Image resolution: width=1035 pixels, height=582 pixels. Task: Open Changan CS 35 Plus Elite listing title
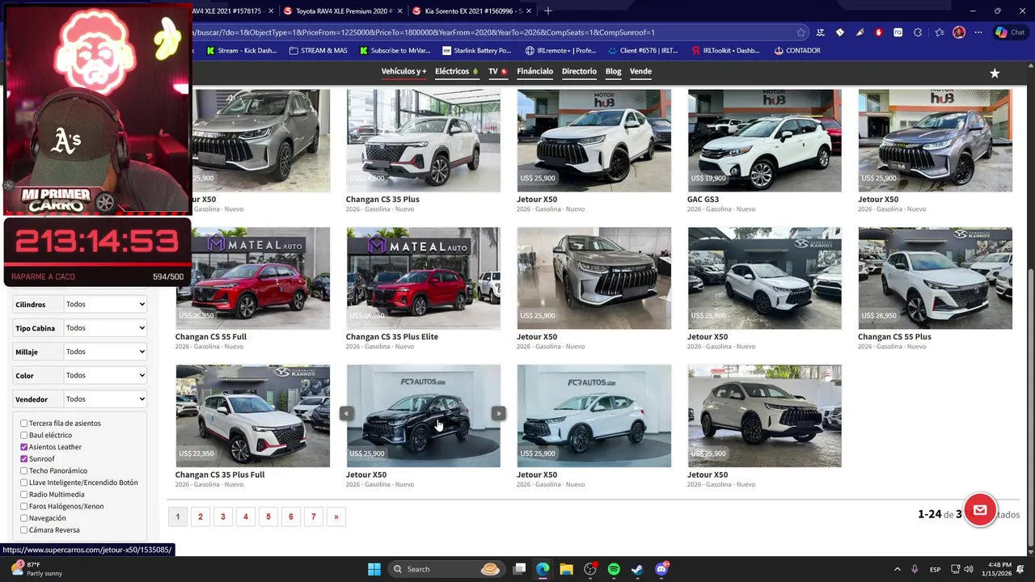click(x=392, y=337)
